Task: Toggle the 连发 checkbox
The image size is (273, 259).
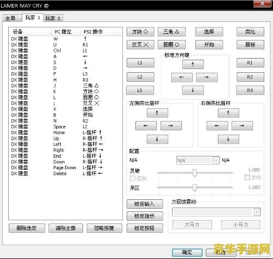Action: (132, 178)
